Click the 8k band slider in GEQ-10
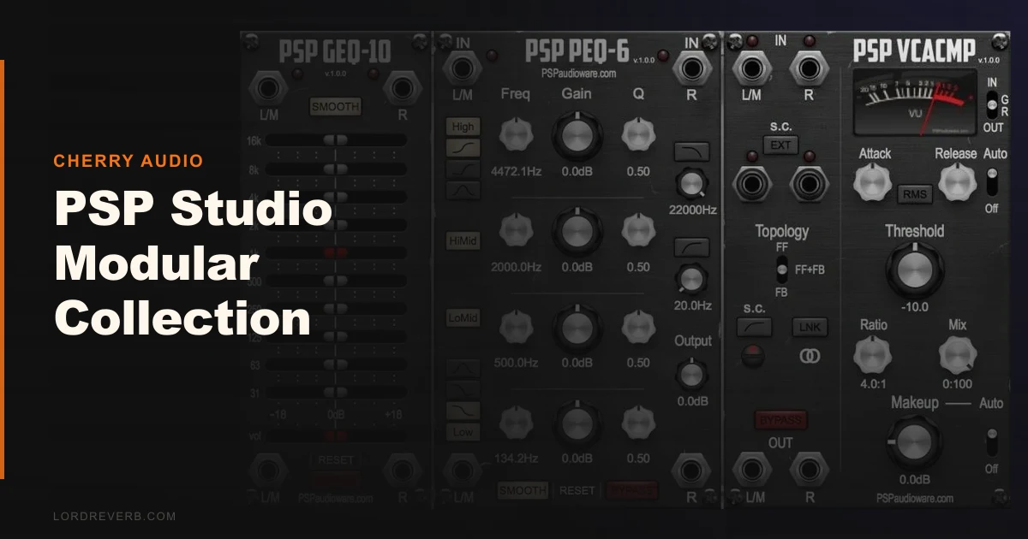Screen dimensions: 1028x539 336,169
